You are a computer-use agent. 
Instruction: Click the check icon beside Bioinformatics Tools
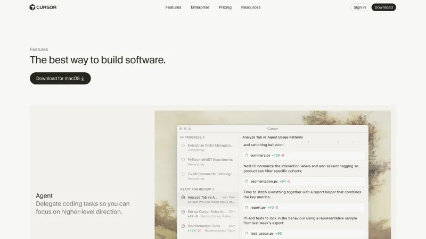point(183,226)
